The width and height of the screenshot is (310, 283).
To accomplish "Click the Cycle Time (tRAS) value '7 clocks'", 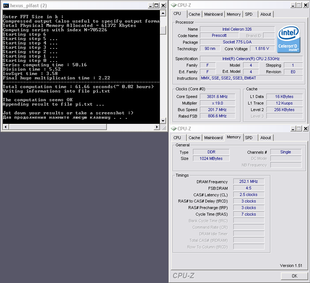I will click(249, 214).
